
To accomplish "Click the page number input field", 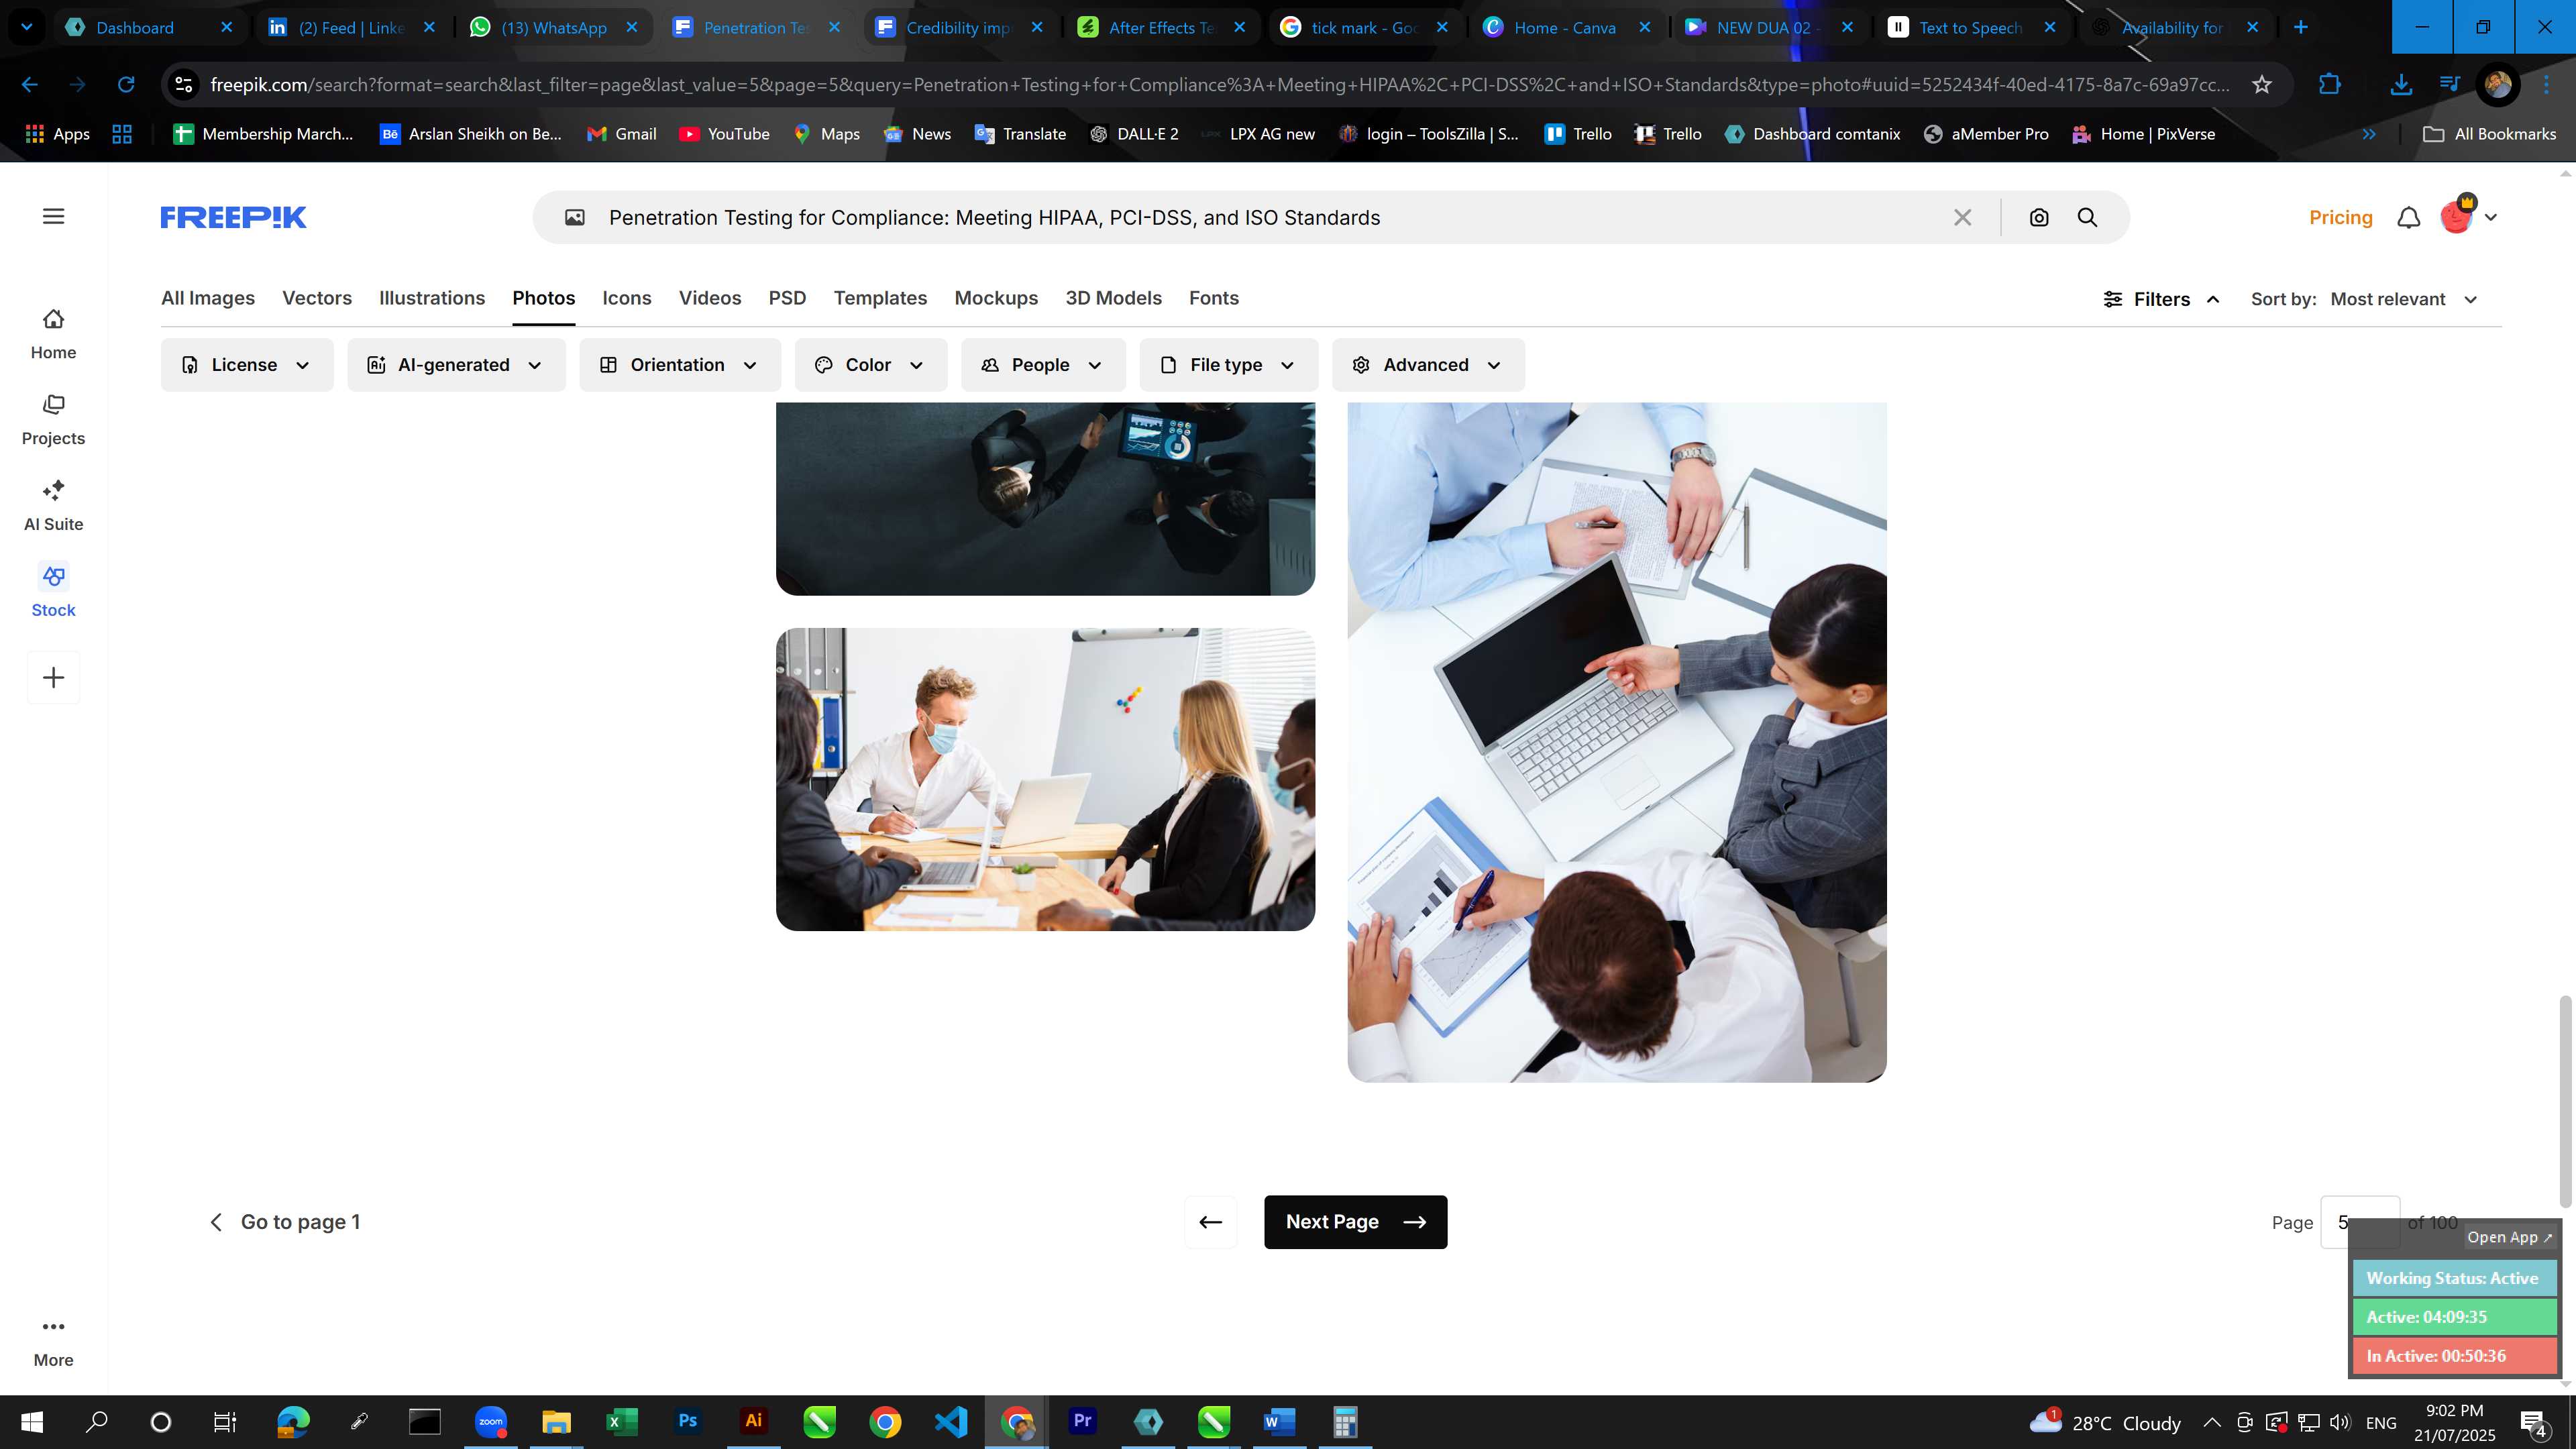I will pos(2359,1222).
